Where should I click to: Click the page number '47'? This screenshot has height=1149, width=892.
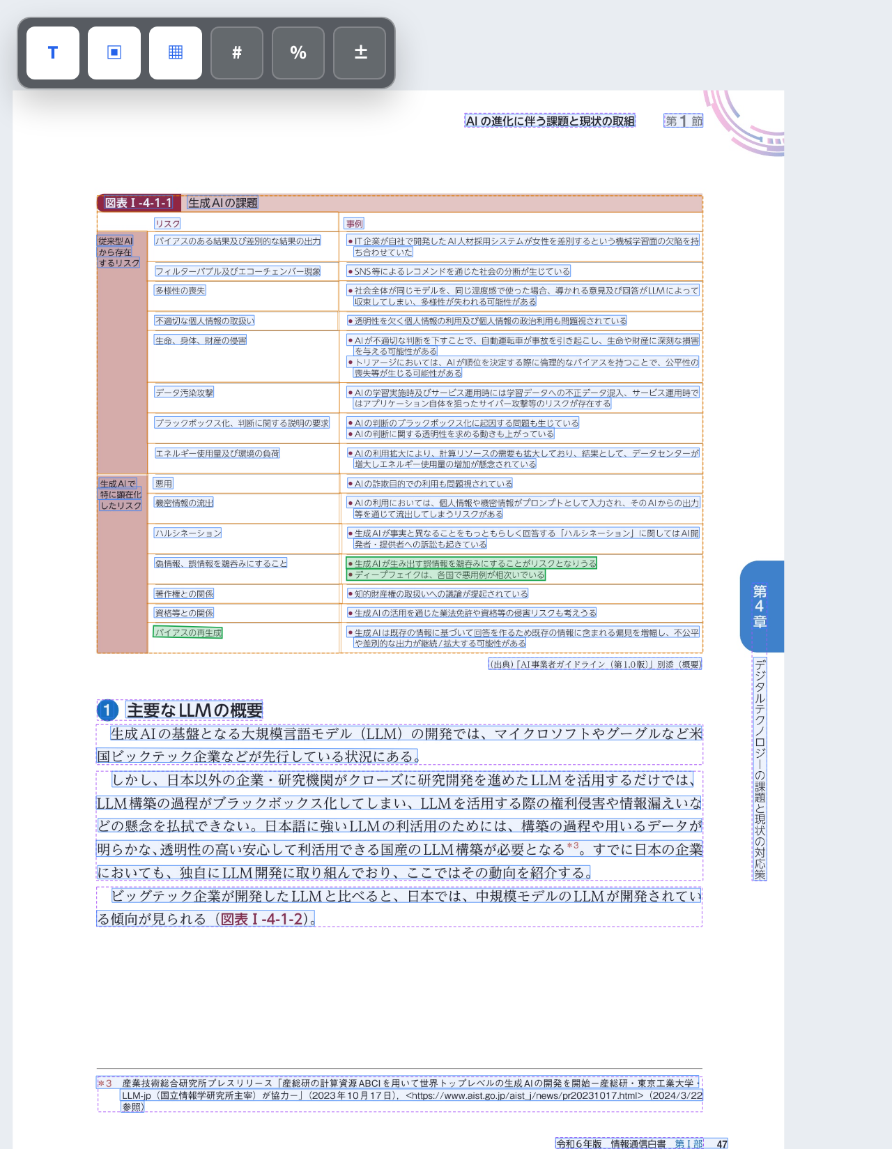(x=722, y=1144)
